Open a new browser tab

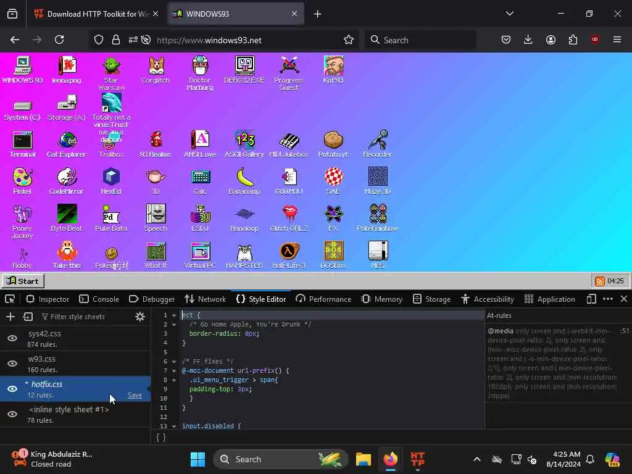coord(318,14)
